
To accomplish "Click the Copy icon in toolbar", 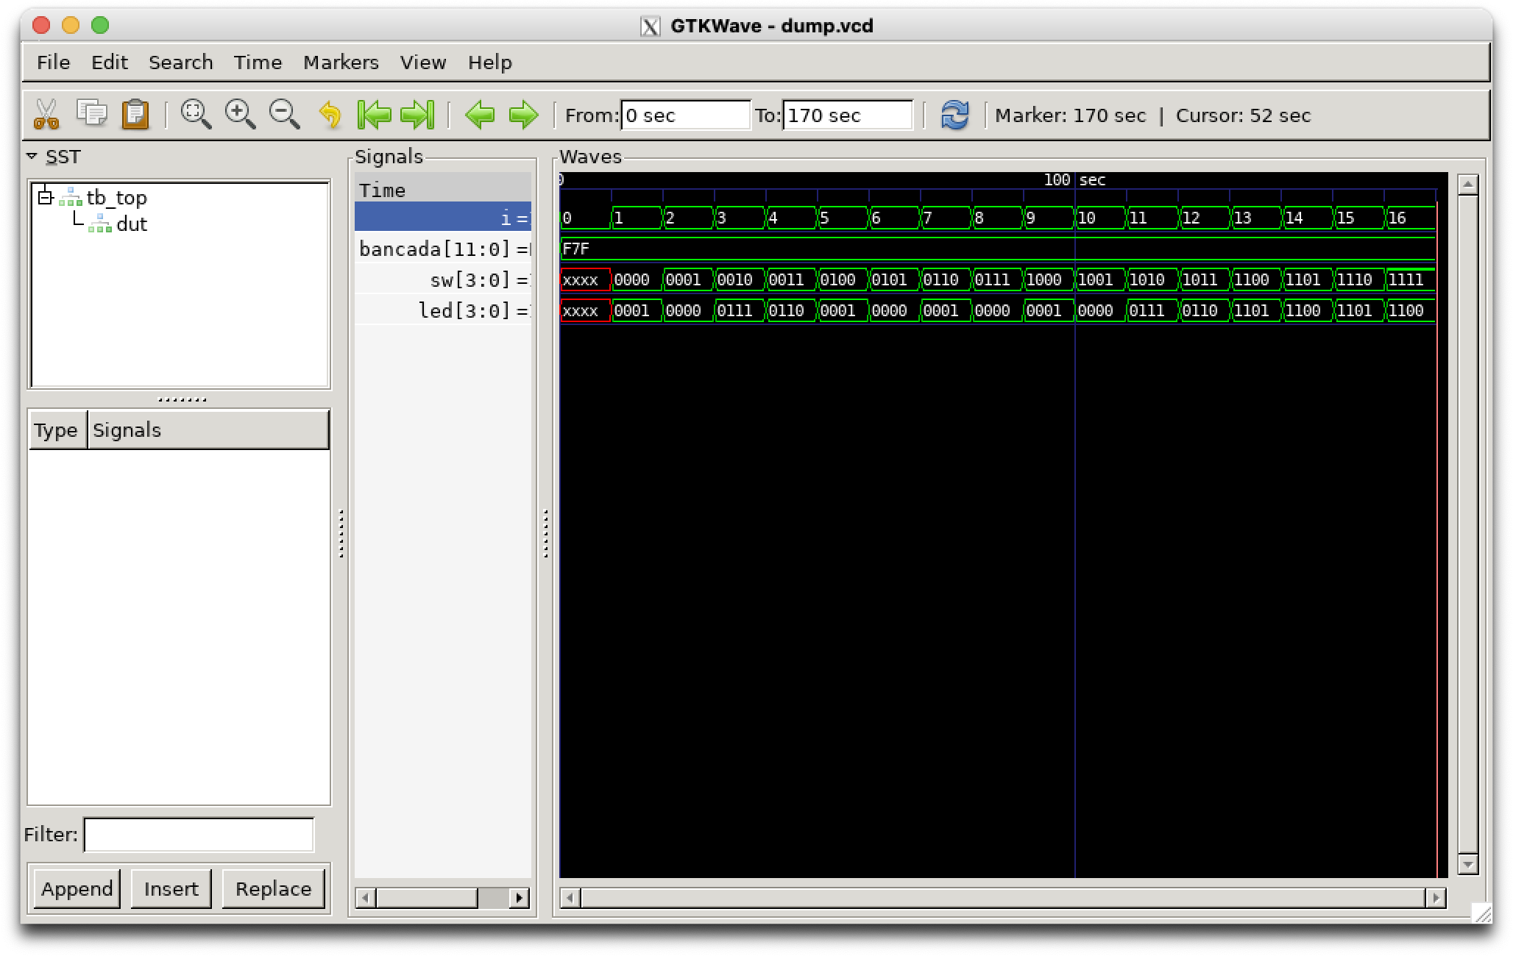I will 91,114.
